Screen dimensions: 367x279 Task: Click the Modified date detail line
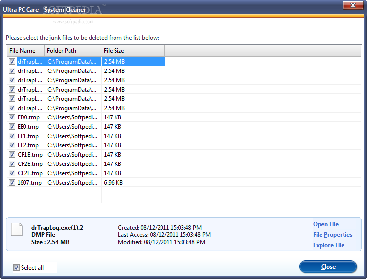tap(161, 242)
